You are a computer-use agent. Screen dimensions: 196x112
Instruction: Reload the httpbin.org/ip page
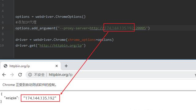[20, 75]
